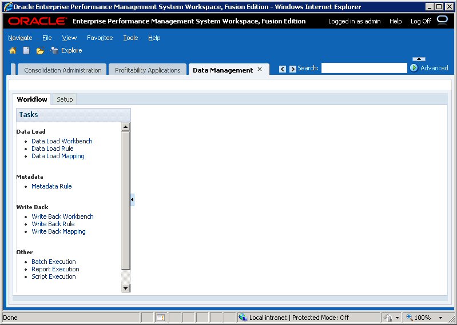Click the Advanced search link

[434, 68]
